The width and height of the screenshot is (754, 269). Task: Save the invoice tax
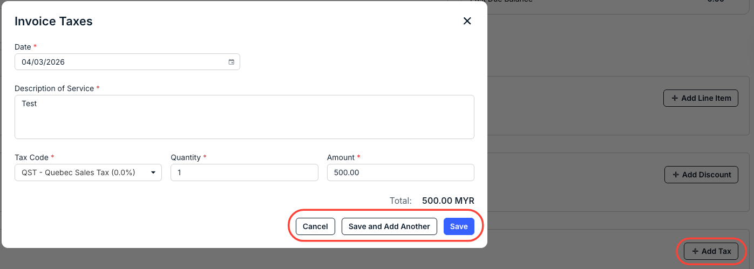(x=459, y=226)
